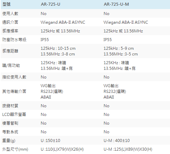Click the U-M : 400±10 weight value
This screenshot has width=170, height=154.
coord(117,141)
